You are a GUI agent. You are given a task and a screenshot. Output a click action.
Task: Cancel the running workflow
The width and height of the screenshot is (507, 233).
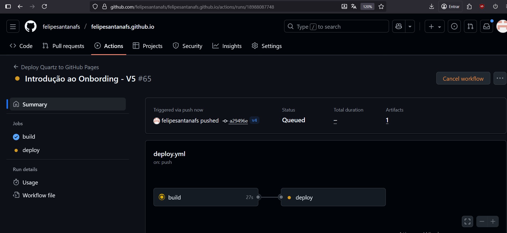point(463,79)
